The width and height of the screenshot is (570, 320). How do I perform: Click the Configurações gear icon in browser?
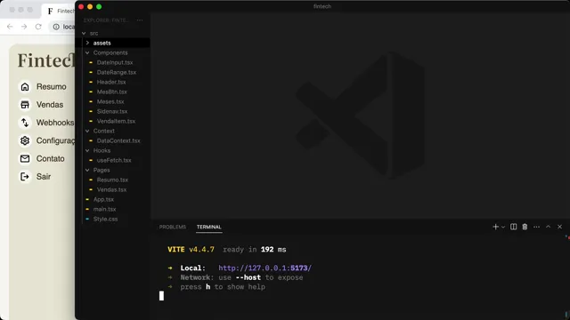tap(25, 140)
